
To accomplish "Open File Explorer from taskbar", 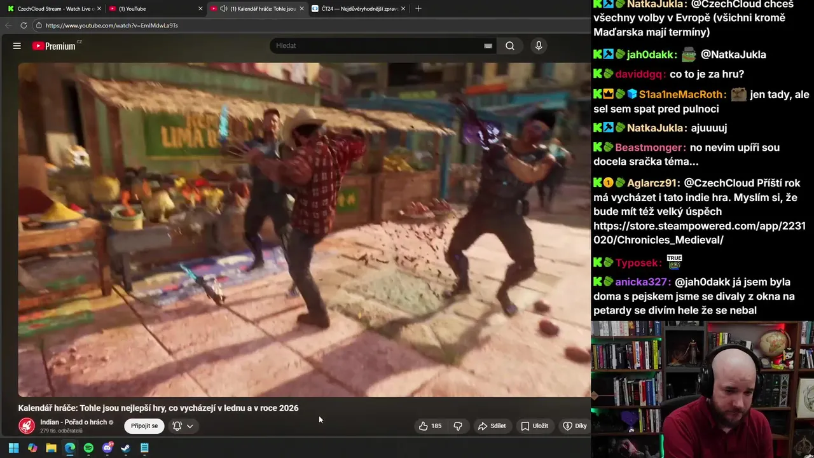I will click(51, 448).
